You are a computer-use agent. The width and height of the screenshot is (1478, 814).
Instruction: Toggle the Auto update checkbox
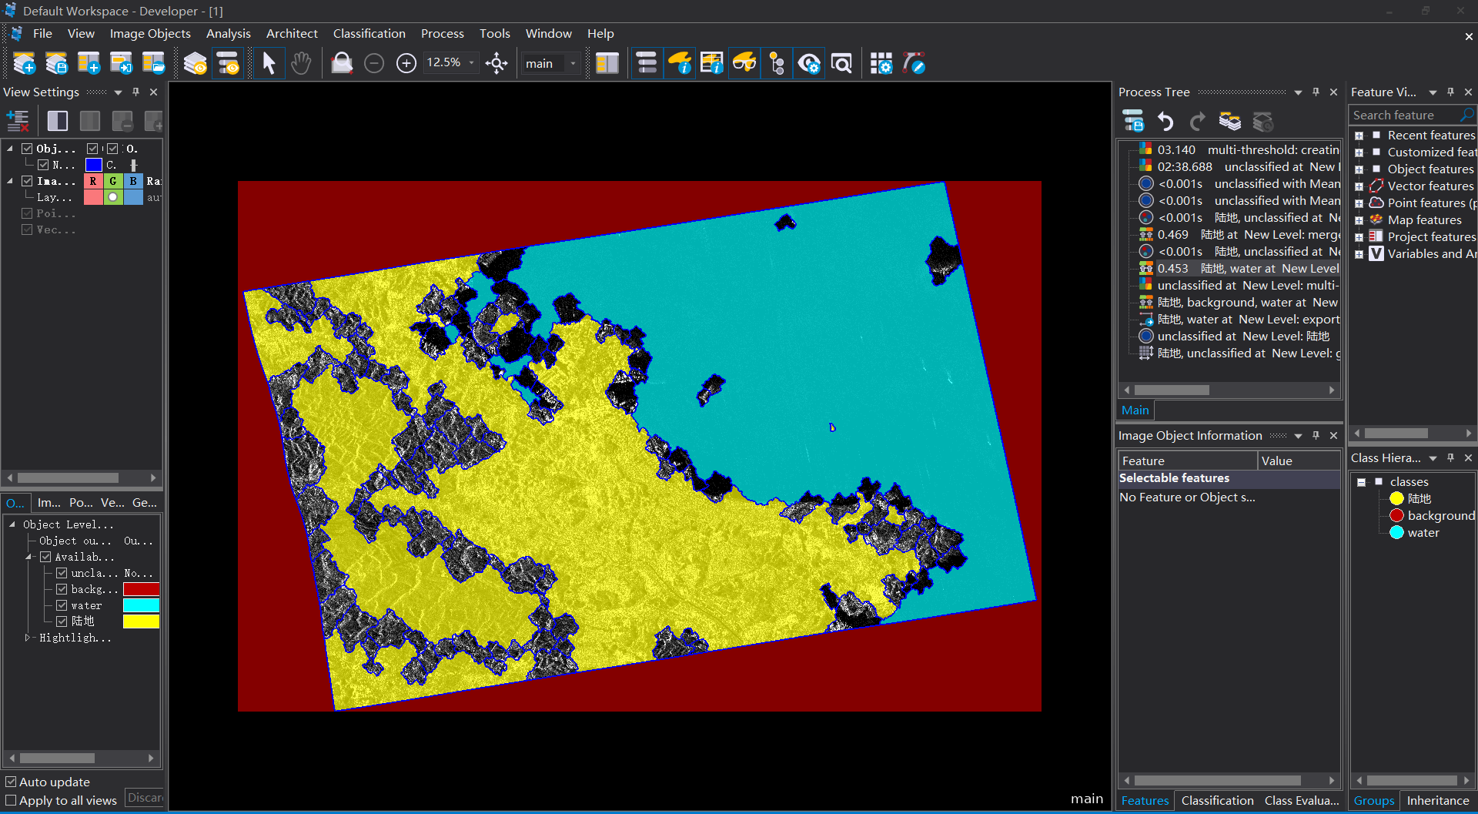pyautogui.click(x=11, y=782)
